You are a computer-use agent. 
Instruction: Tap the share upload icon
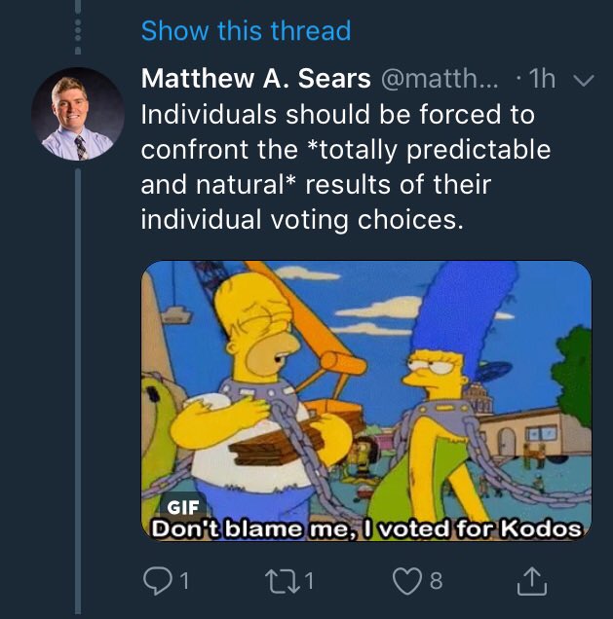(527, 581)
